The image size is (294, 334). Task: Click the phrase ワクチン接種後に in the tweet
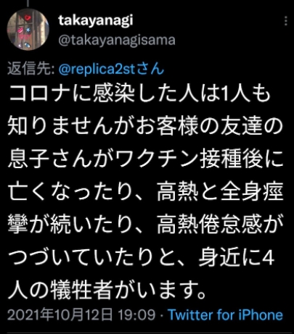click(x=200, y=159)
